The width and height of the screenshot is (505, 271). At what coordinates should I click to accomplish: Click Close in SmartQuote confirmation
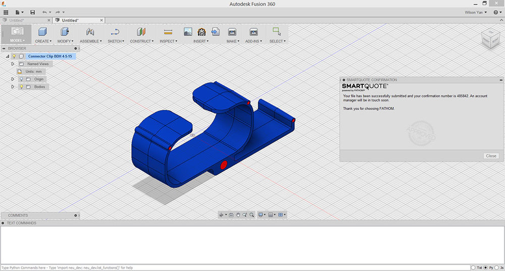(x=491, y=156)
